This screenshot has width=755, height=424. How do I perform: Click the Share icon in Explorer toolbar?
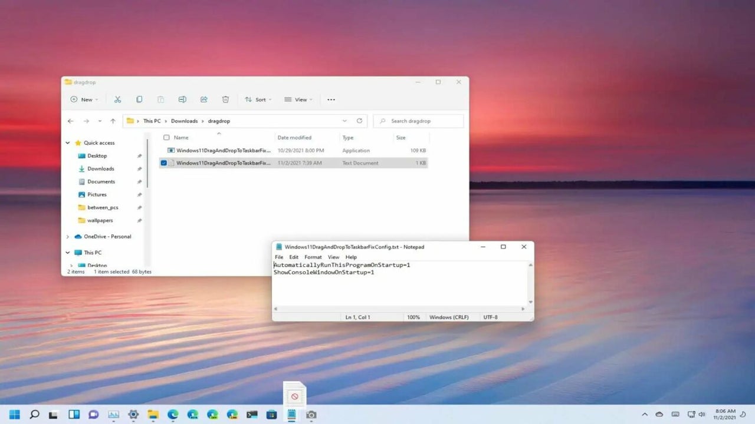click(204, 100)
